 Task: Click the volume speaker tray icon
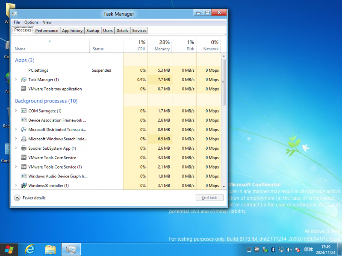289,250
